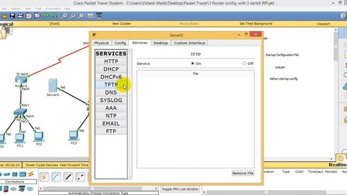Viewport: 347px width, 195px height.
Task: Open the Custom Devices Dialog icon
Action: point(99,16)
